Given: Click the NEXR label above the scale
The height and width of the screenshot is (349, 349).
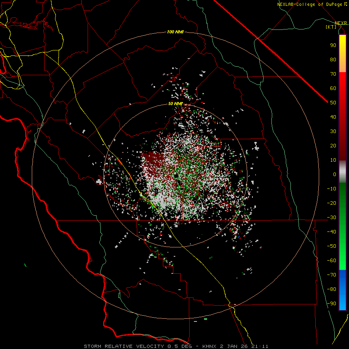Looking at the screenshot, I should point(341,23).
